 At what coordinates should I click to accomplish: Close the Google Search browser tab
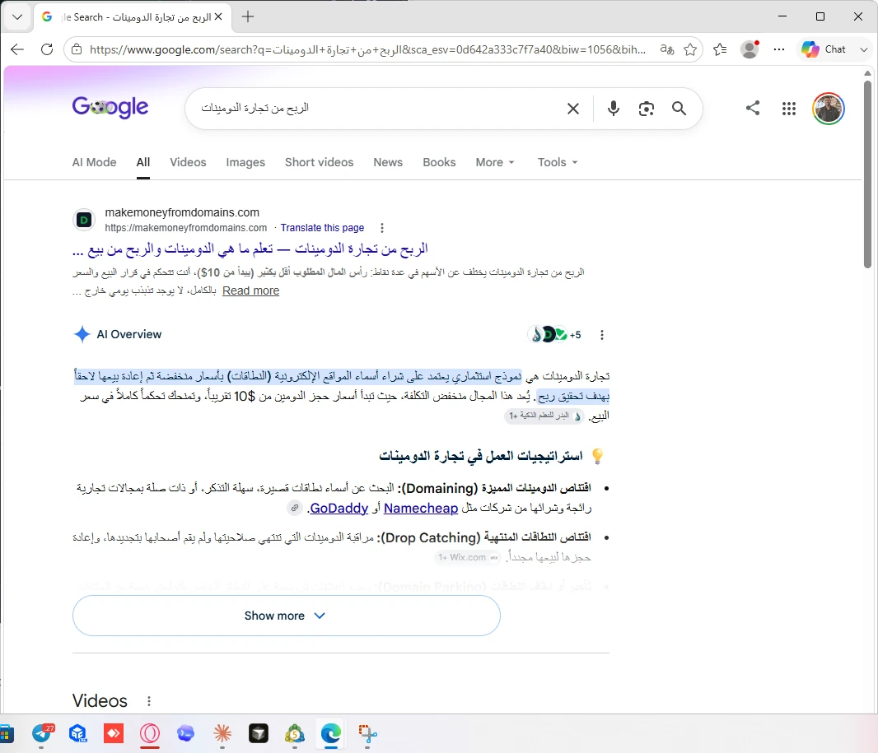218,16
